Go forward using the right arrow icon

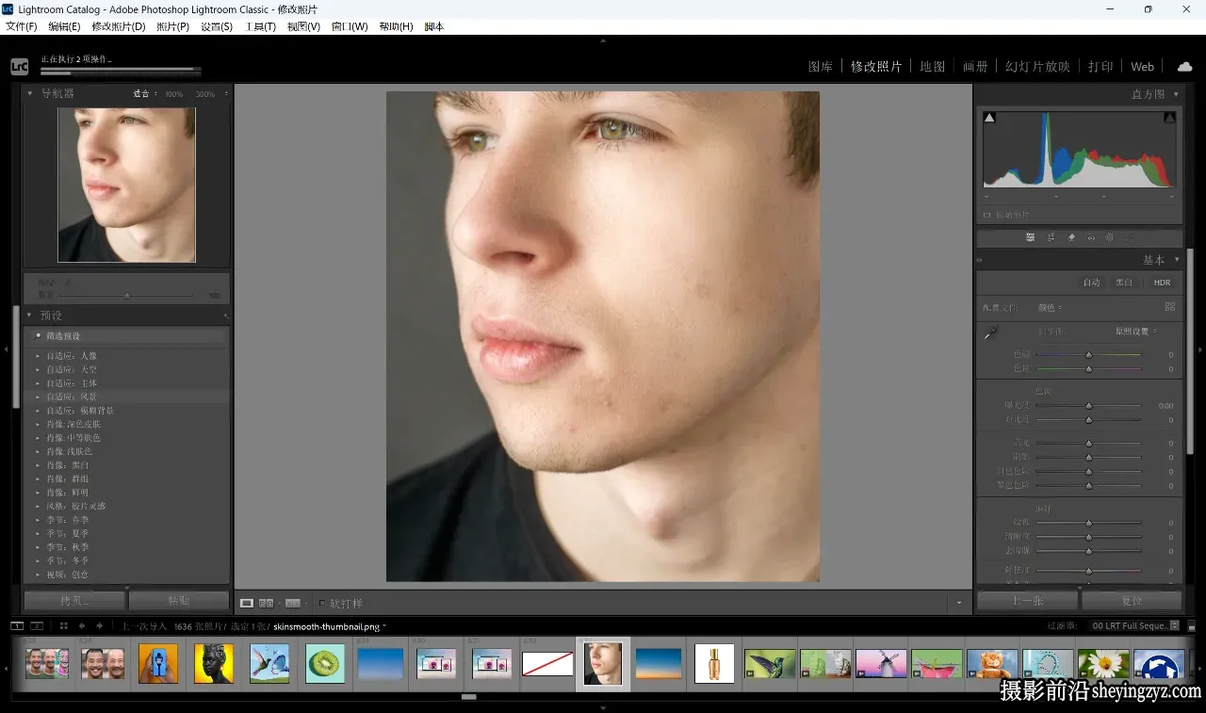pos(99,625)
